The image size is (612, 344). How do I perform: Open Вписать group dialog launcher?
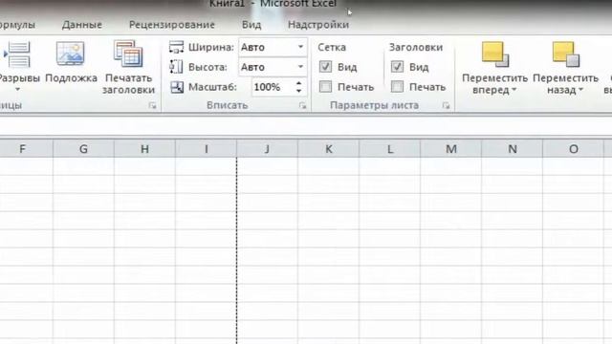302,105
